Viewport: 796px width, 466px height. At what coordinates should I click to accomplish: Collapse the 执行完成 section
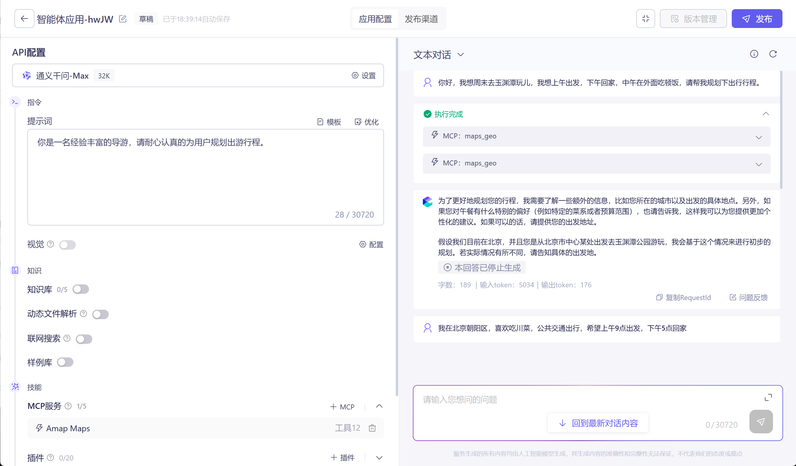765,114
